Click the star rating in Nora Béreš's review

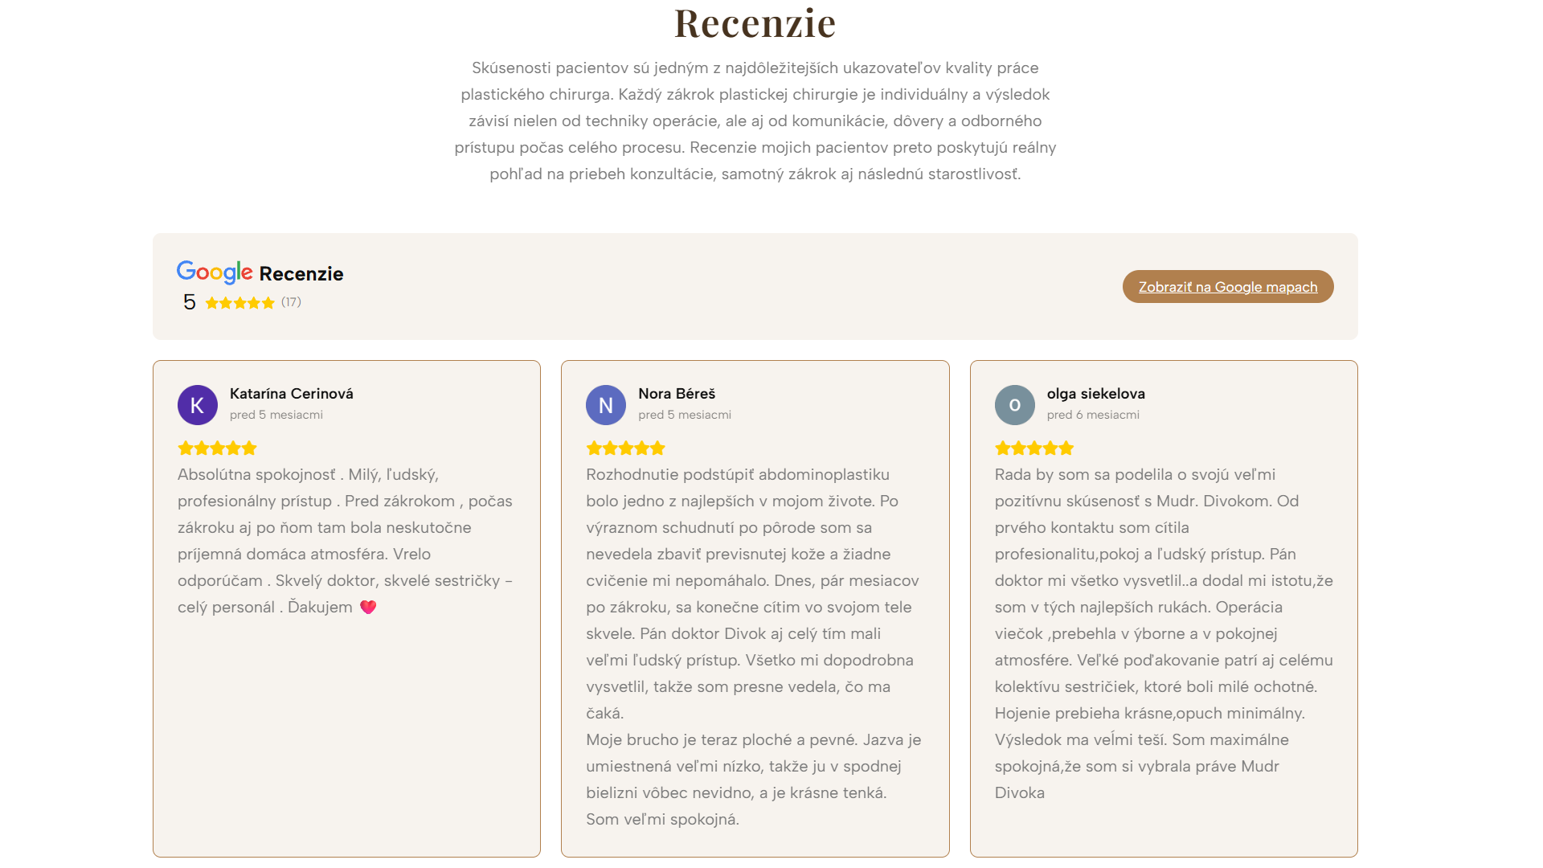tap(626, 448)
